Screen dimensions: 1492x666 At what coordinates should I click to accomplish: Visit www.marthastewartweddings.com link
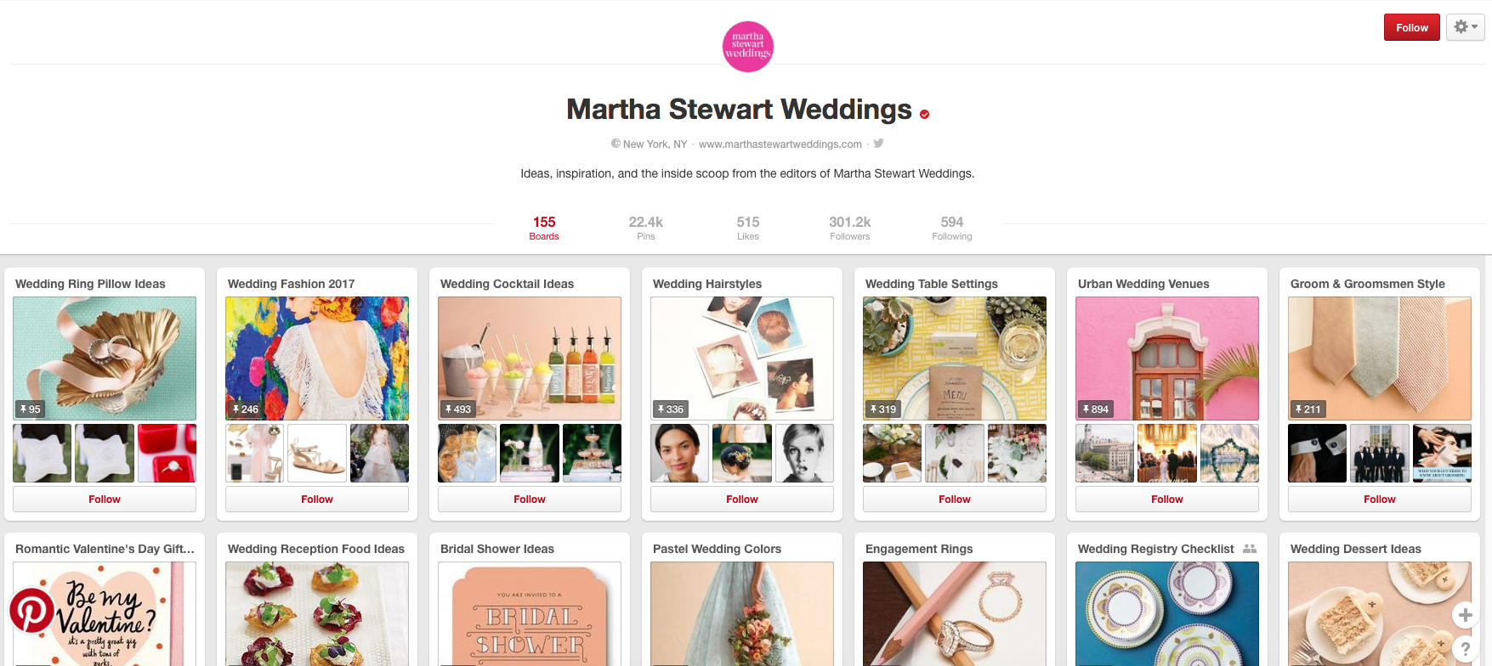click(780, 144)
